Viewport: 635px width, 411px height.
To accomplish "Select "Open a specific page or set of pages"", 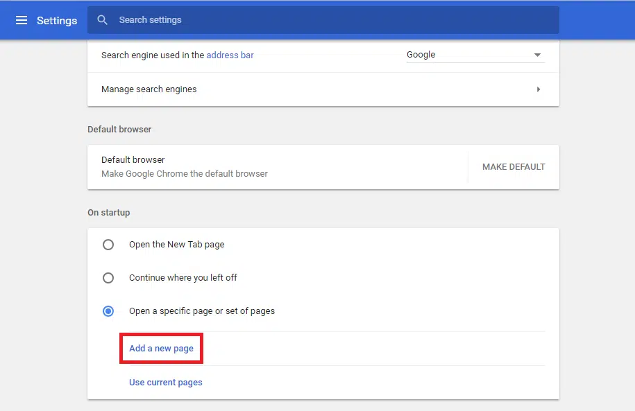I will click(x=108, y=311).
